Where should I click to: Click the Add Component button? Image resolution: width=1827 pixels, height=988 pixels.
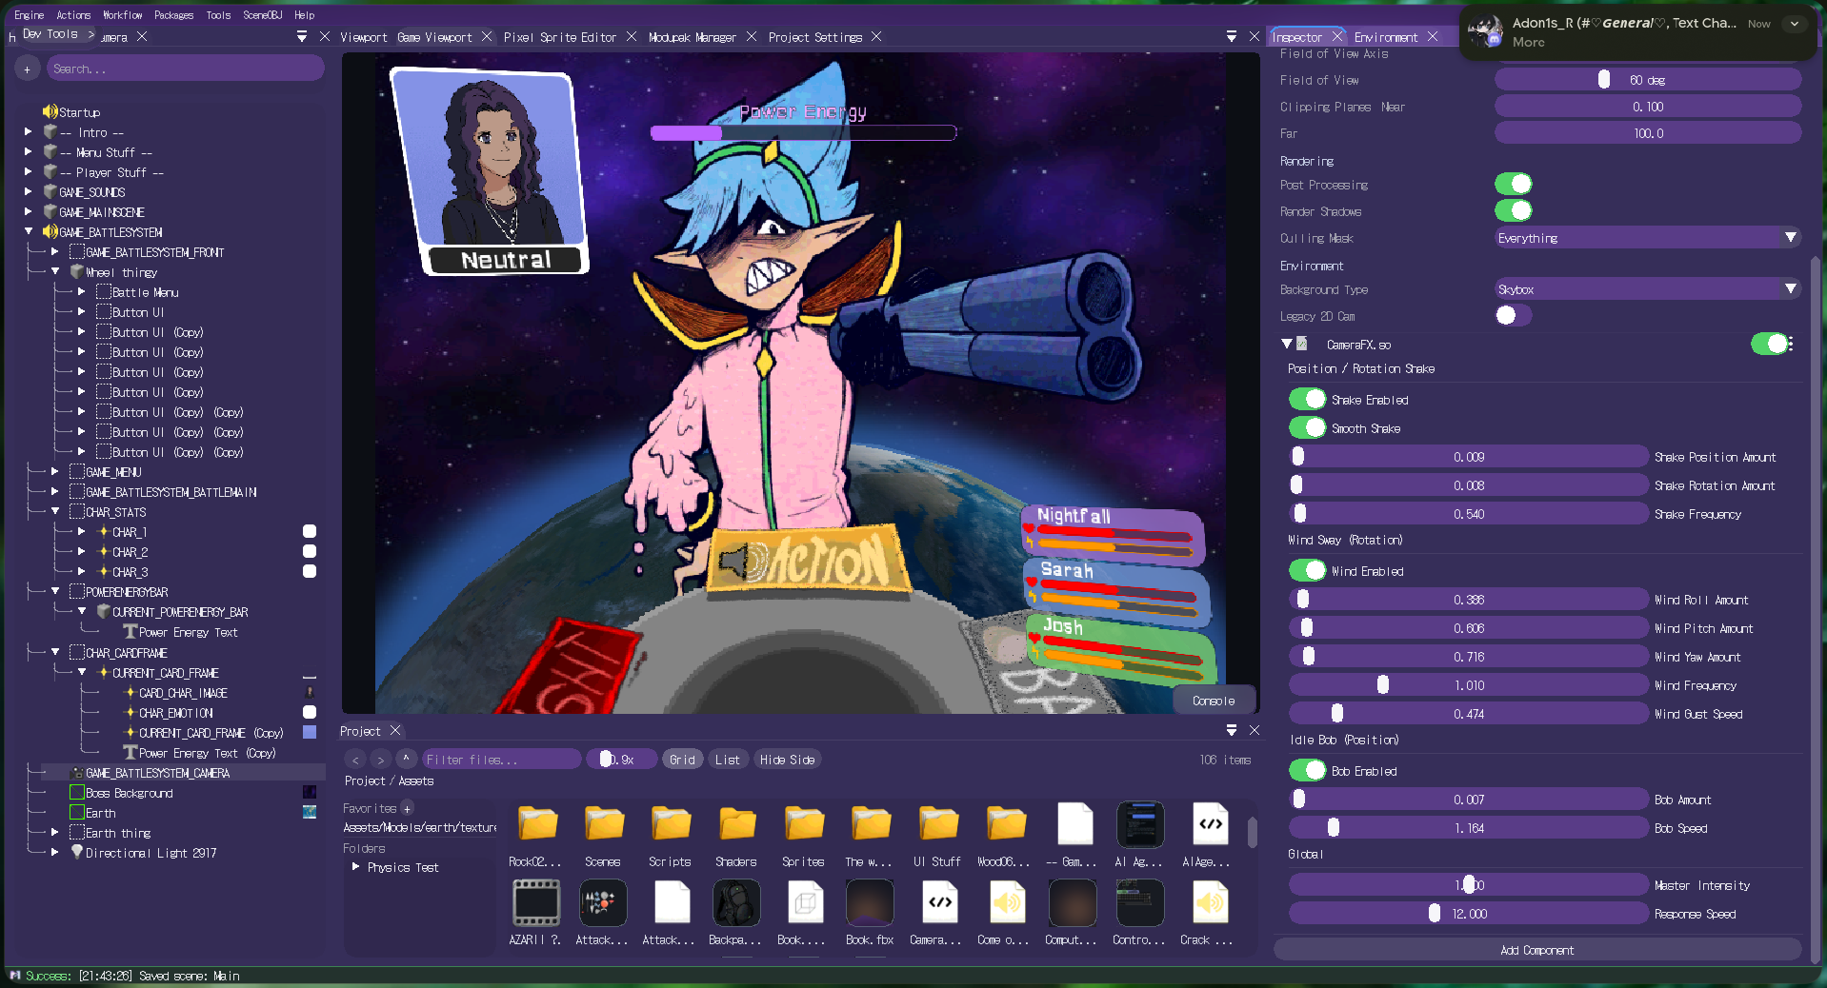[1537, 950]
